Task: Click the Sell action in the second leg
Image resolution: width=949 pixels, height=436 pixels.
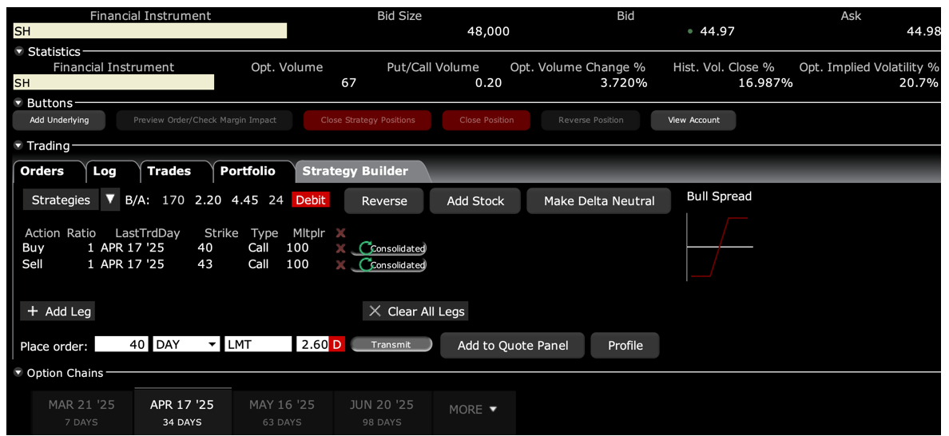Action: [32, 264]
